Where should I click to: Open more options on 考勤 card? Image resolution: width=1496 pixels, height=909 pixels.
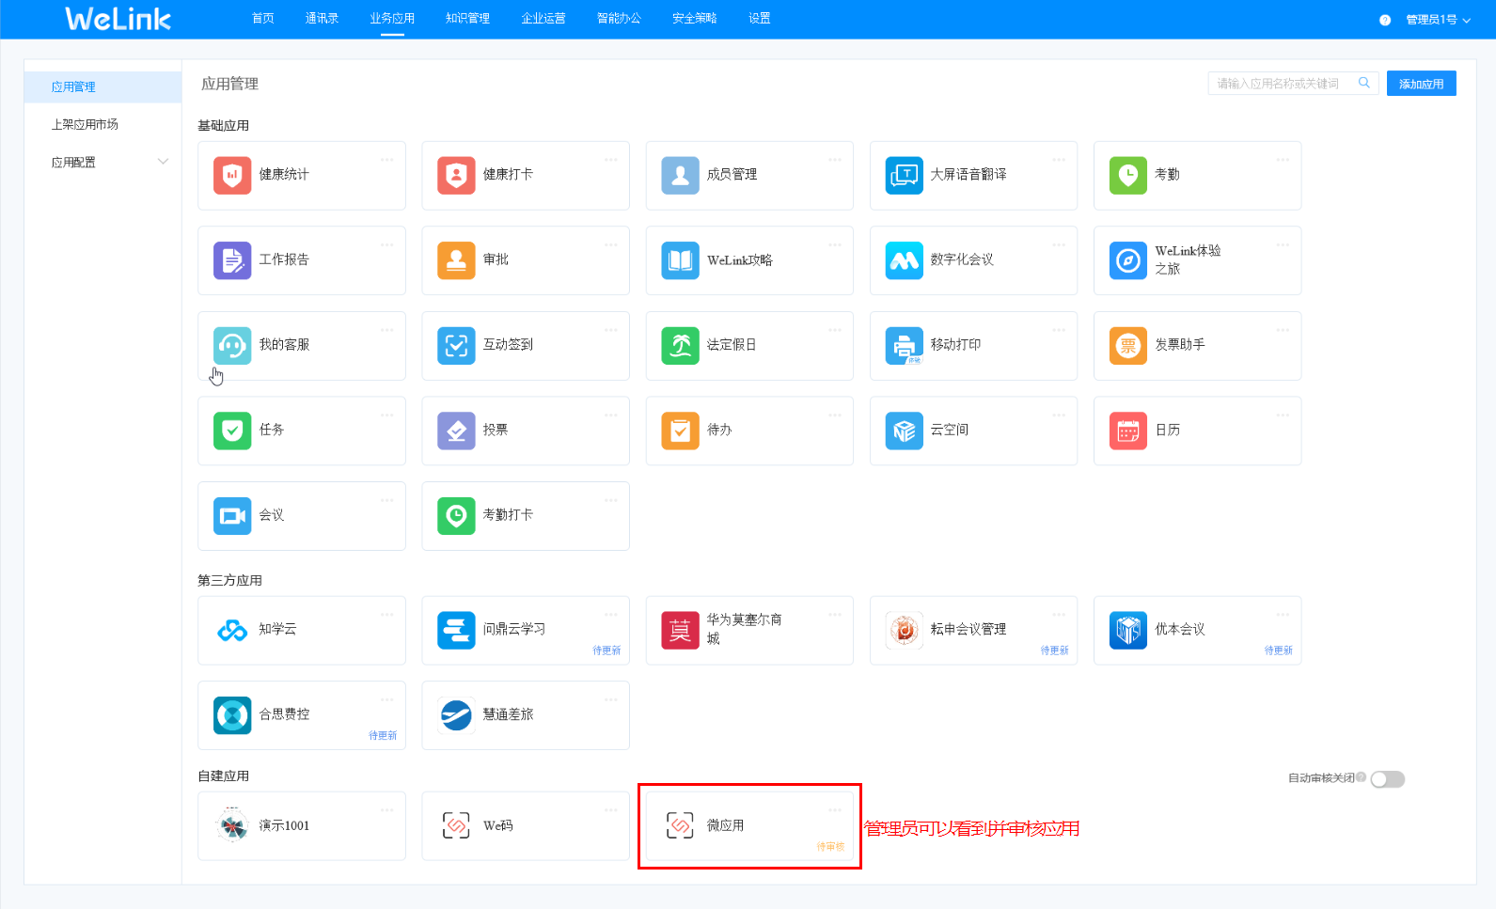1283,160
